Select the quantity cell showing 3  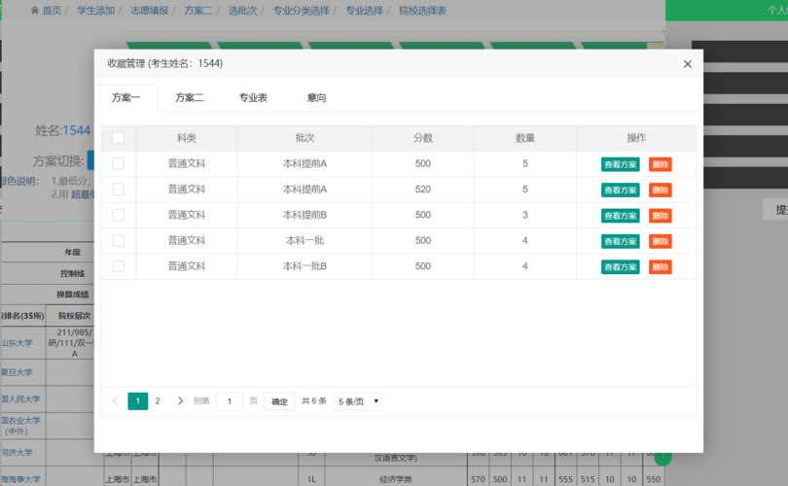point(525,215)
